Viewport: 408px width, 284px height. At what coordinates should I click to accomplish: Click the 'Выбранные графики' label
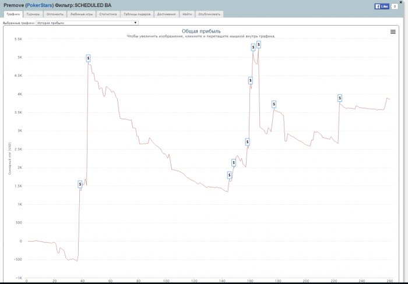(x=19, y=23)
